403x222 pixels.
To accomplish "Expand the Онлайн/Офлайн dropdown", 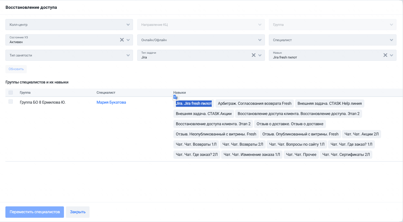I will coord(201,40).
